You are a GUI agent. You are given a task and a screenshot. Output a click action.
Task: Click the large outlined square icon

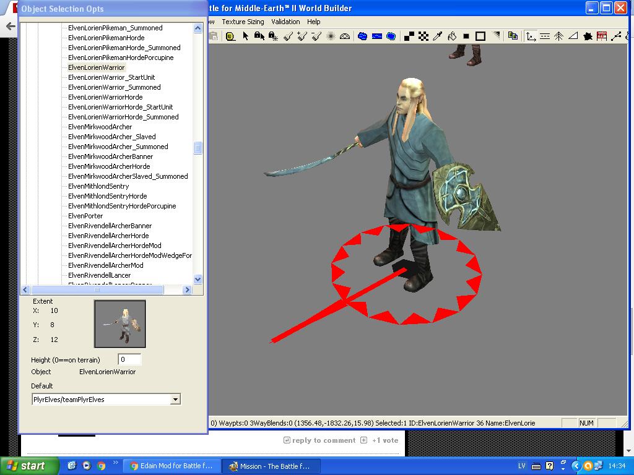[480, 36]
